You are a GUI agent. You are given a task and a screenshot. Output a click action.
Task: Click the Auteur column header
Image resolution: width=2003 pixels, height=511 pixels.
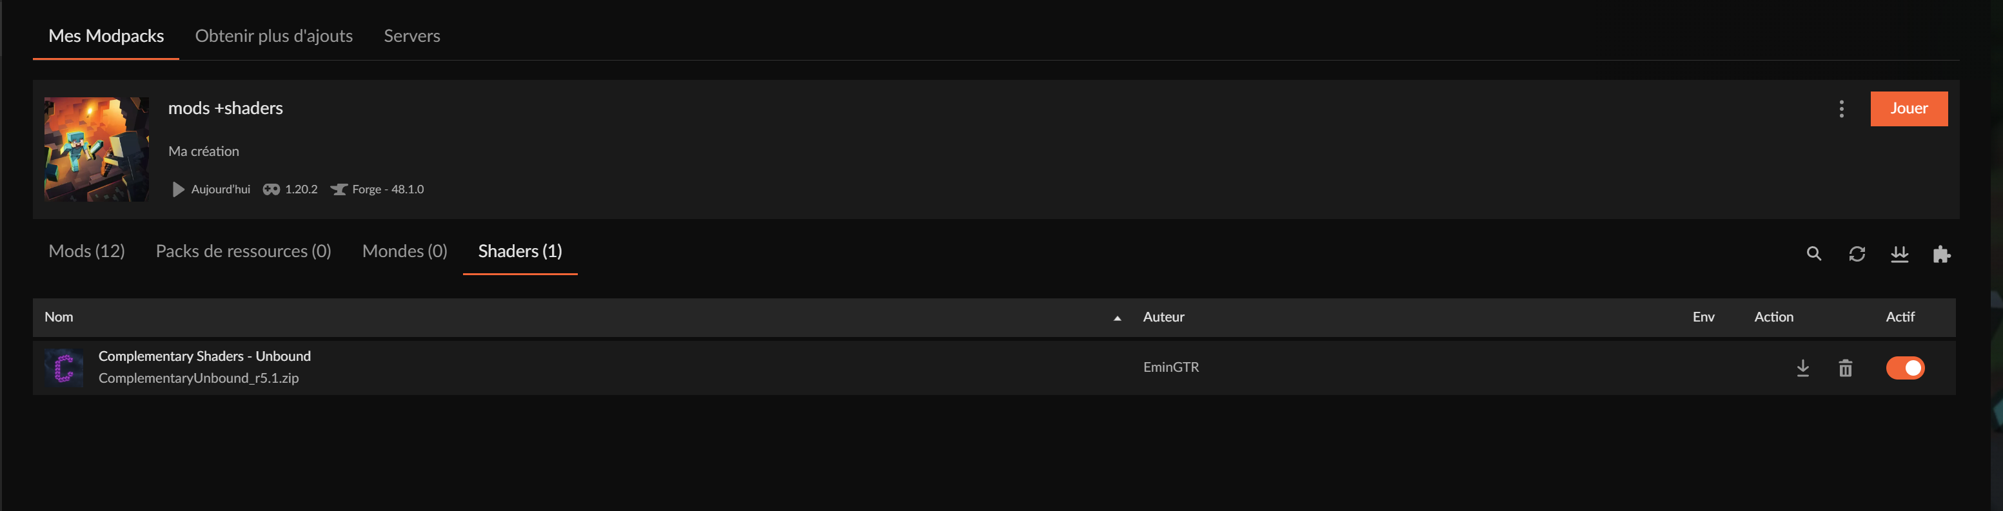[x=1163, y=317]
